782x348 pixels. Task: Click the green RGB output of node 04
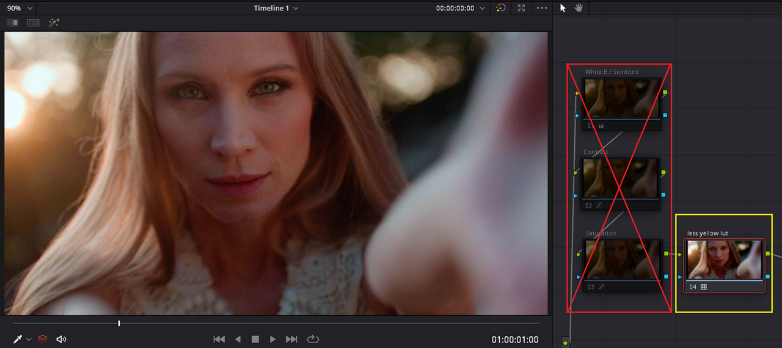(768, 253)
